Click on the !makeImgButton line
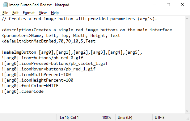190x121 pixels. coord(72,52)
